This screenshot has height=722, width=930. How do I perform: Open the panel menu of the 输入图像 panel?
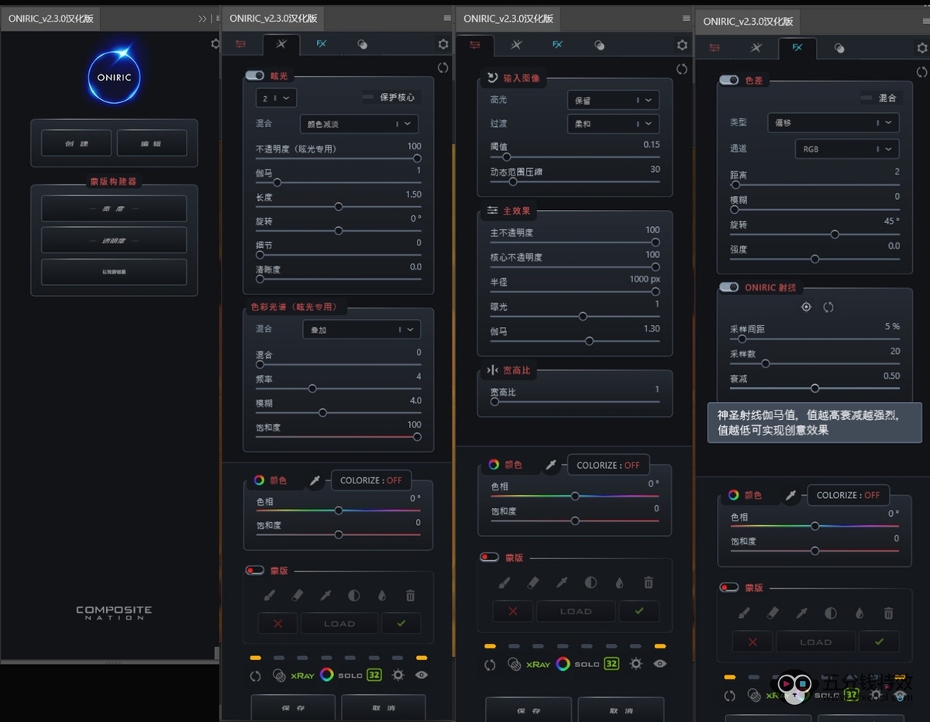687,18
